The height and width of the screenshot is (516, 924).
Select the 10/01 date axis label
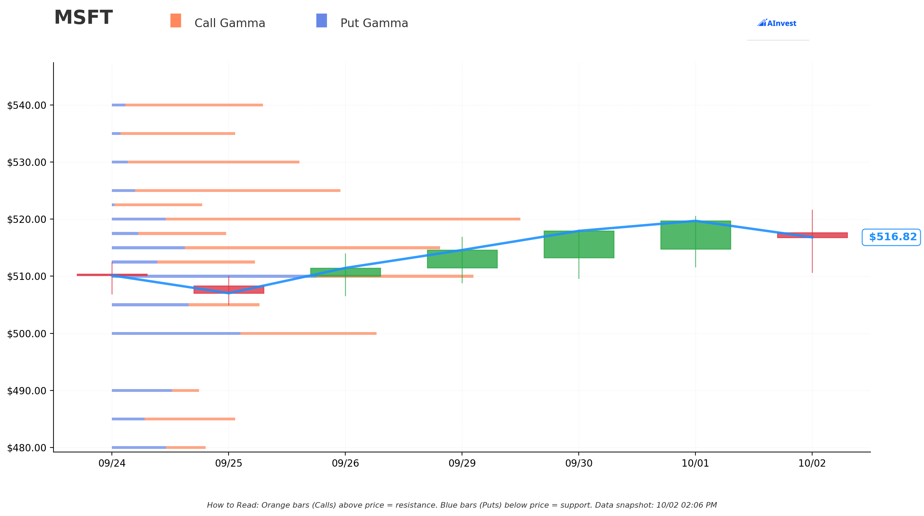(695, 463)
